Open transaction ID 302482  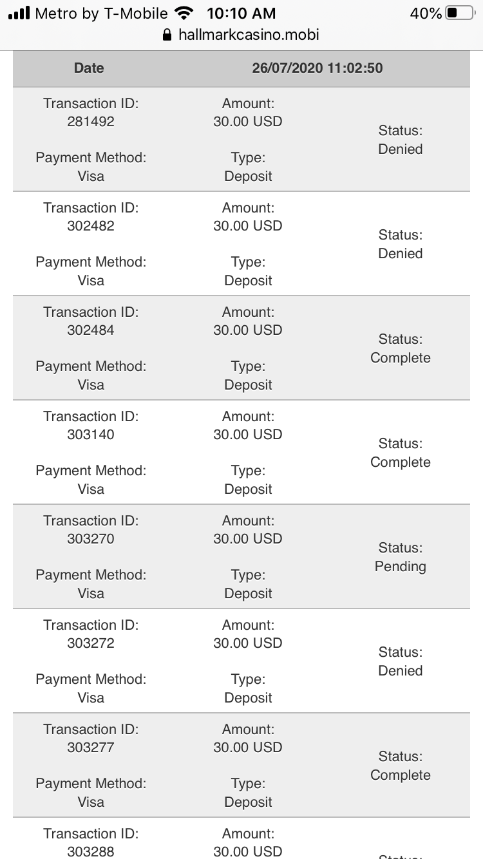click(x=91, y=226)
